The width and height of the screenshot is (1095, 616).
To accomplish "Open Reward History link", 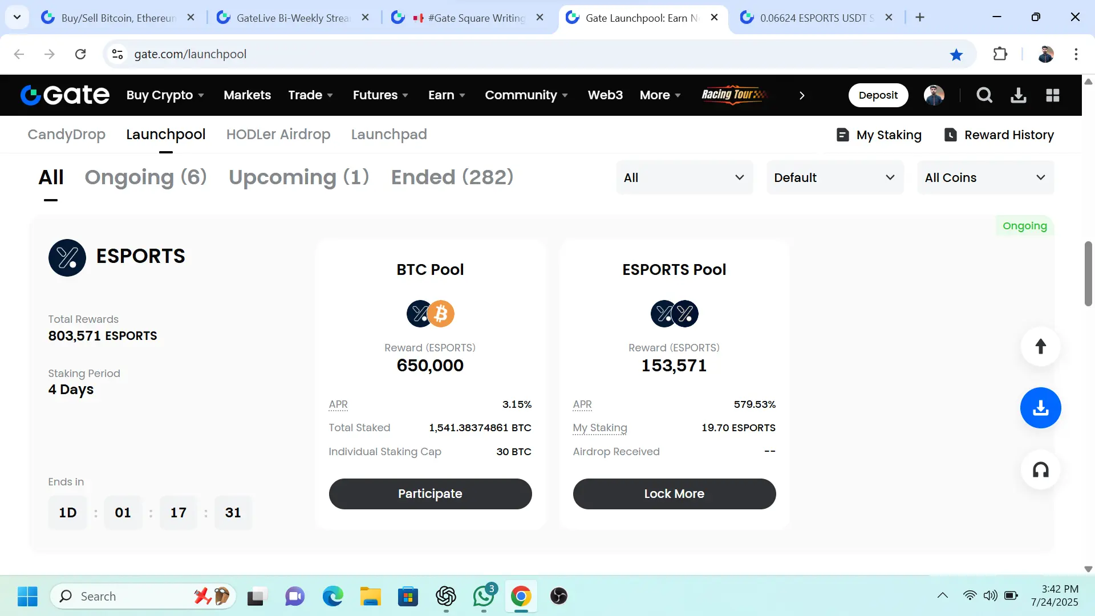I will click(999, 135).
